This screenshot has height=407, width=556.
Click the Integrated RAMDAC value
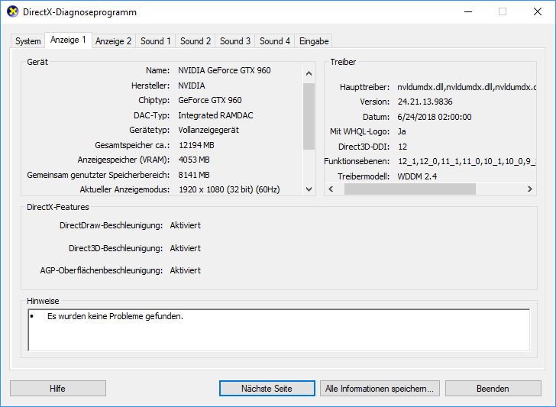pyautogui.click(x=215, y=115)
